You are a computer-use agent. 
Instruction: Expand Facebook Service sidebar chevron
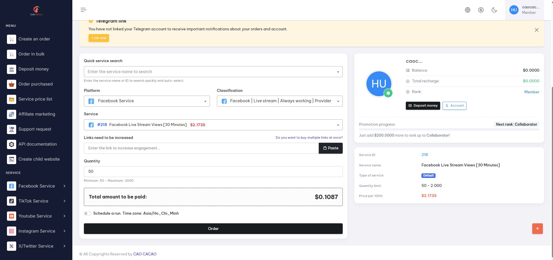click(64, 186)
